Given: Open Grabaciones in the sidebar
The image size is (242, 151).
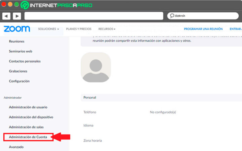Looking at the screenshot, I should click(x=18, y=71).
